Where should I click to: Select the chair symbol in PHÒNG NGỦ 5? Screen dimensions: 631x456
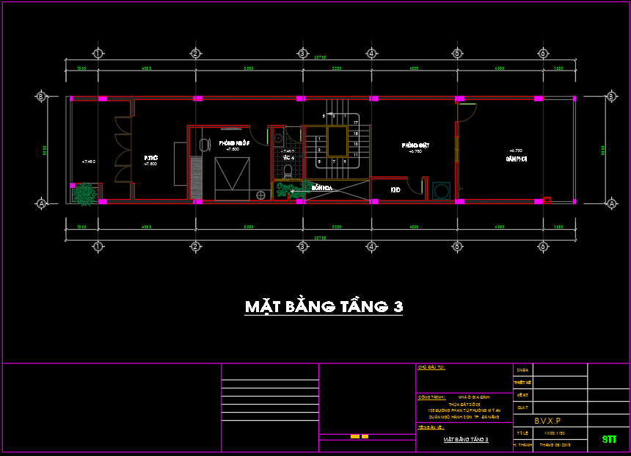click(204, 144)
